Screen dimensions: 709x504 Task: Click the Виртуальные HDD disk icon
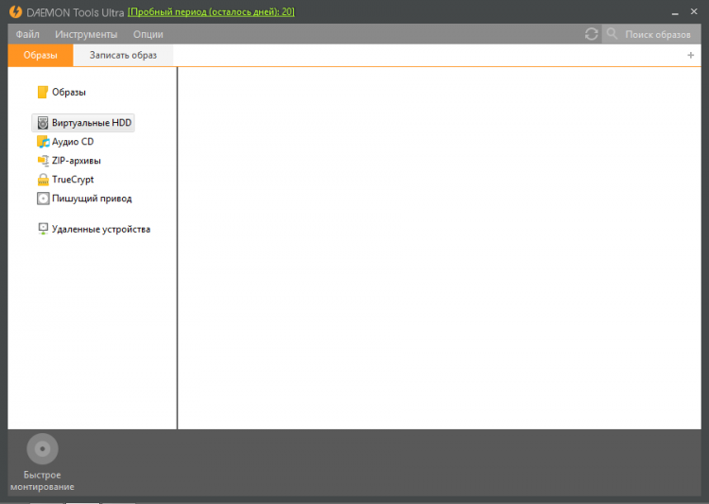click(43, 123)
